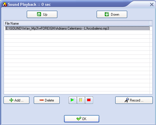This screenshot has width=156, height=125.
Task: Sort by the File Name column header
Action: click(77, 23)
